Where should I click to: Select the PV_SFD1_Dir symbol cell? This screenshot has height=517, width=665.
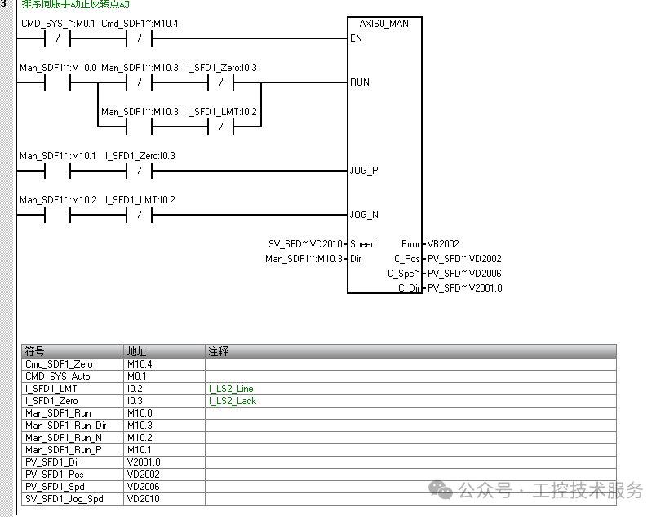click(73, 462)
